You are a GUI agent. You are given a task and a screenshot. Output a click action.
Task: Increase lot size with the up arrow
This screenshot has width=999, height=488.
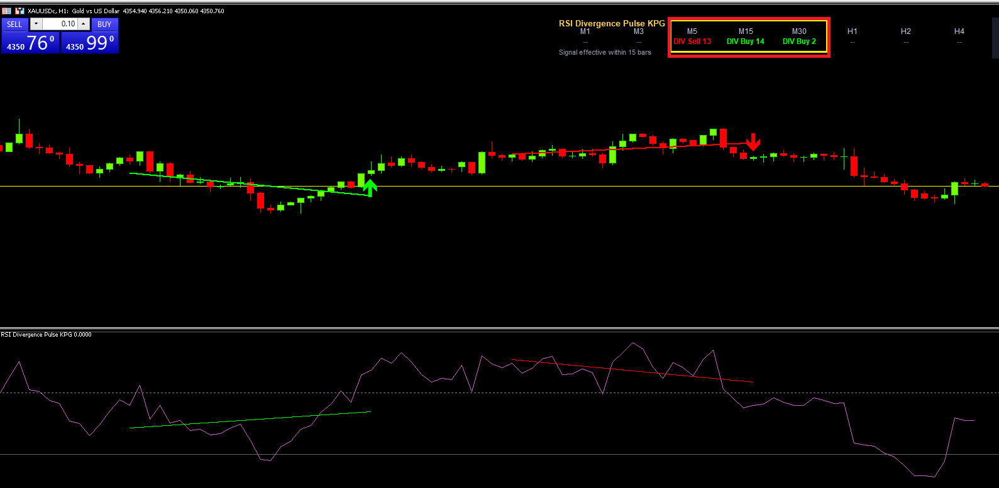83,24
